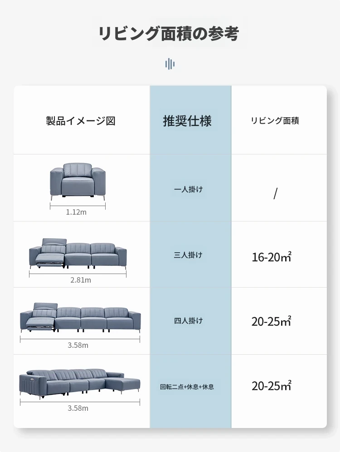This screenshot has height=452, width=340.
Task: Click the 2.81m width dimension
Action: click(81, 280)
